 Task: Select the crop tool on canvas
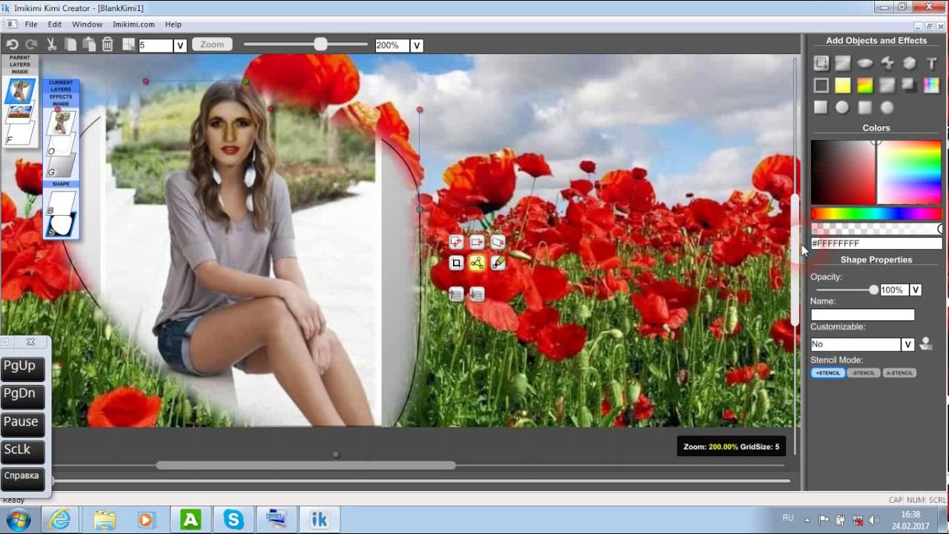[457, 263]
